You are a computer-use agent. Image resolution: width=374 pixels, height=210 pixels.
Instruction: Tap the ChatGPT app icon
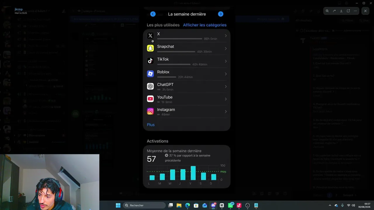click(150, 86)
